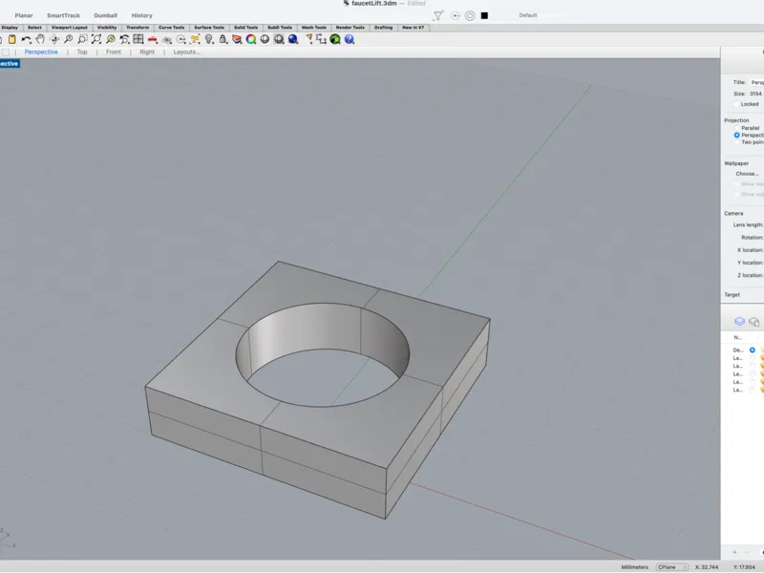
Task: Select Two point projection radio button
Action: [x=736, y=142]
